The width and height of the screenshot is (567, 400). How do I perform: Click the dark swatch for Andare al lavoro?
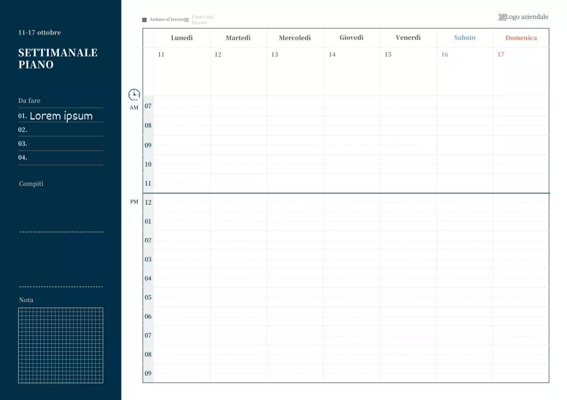[x=144, y=19]
